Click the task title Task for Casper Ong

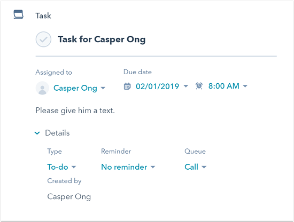click(102, 39)
